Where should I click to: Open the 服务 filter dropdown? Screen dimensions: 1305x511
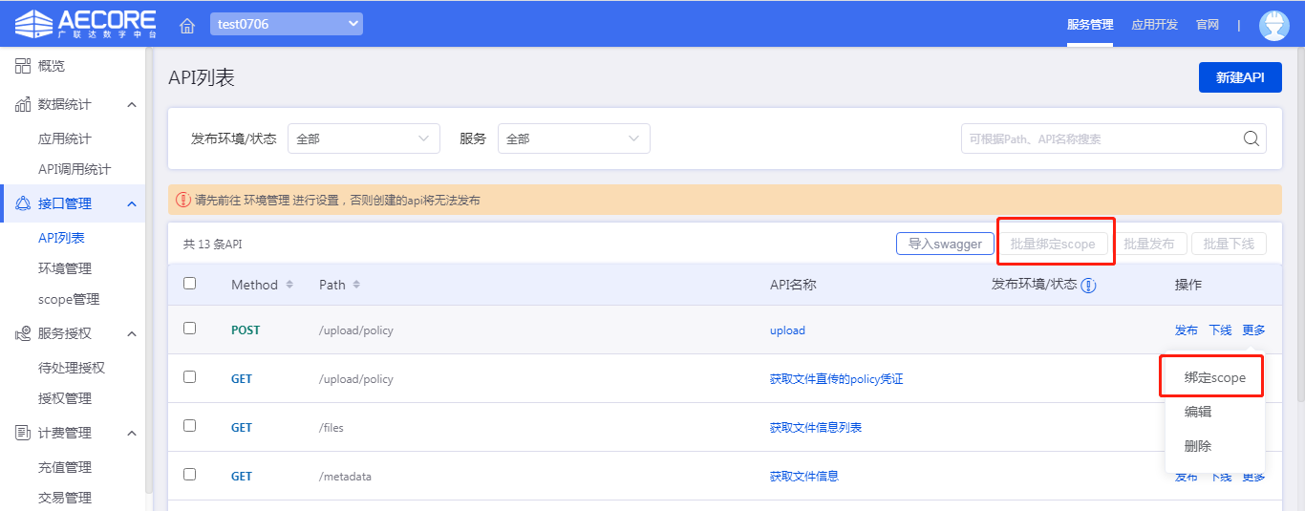point(573,138)
